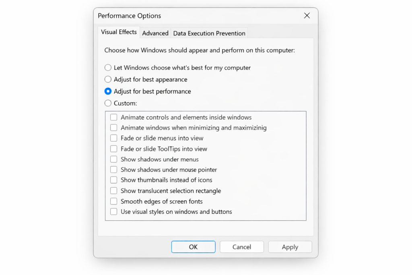The image size is (412, 275).
Task: Select "Let Windows choose what's best for my computer"
Action: click(x=108, y=68)
